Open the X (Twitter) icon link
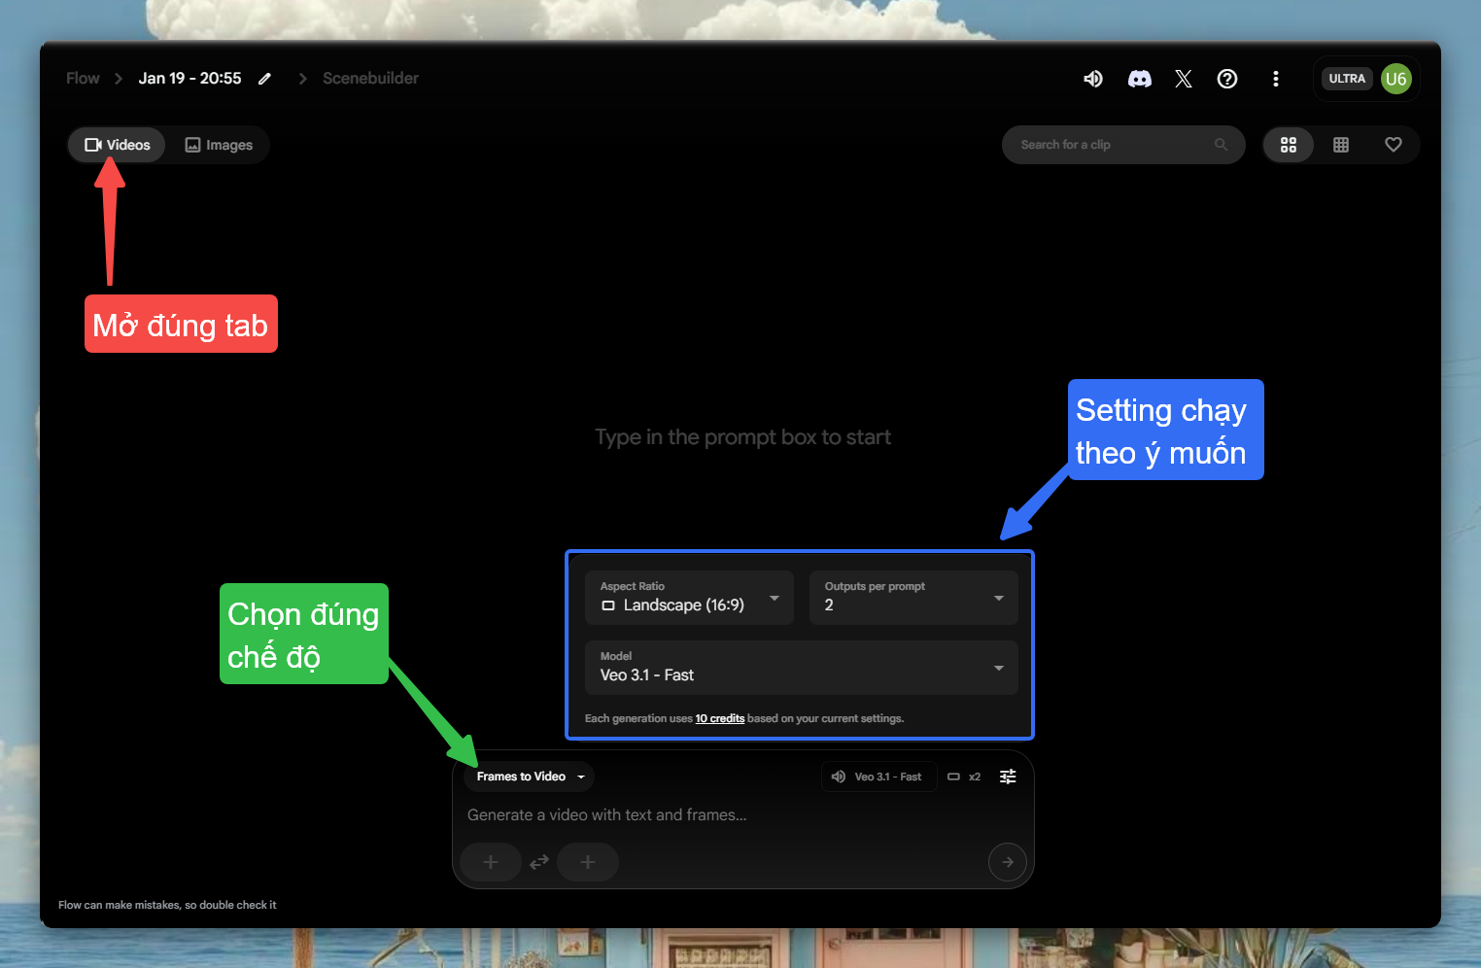 pos(1183,79)
